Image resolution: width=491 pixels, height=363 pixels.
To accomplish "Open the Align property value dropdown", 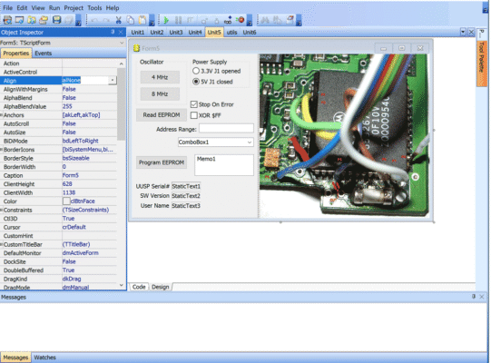I will pos(113,81).
